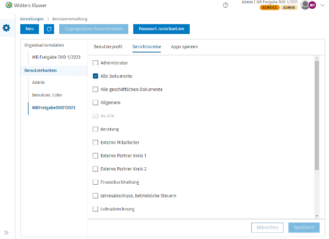The width and height of the screenshot is (329, 239).
Task: Click the scrollbar down arrow
Action: [x=316, y=216]
